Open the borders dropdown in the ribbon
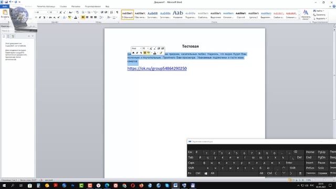Image resolution: width=336 pixels, height=189 pixels. 114,17
